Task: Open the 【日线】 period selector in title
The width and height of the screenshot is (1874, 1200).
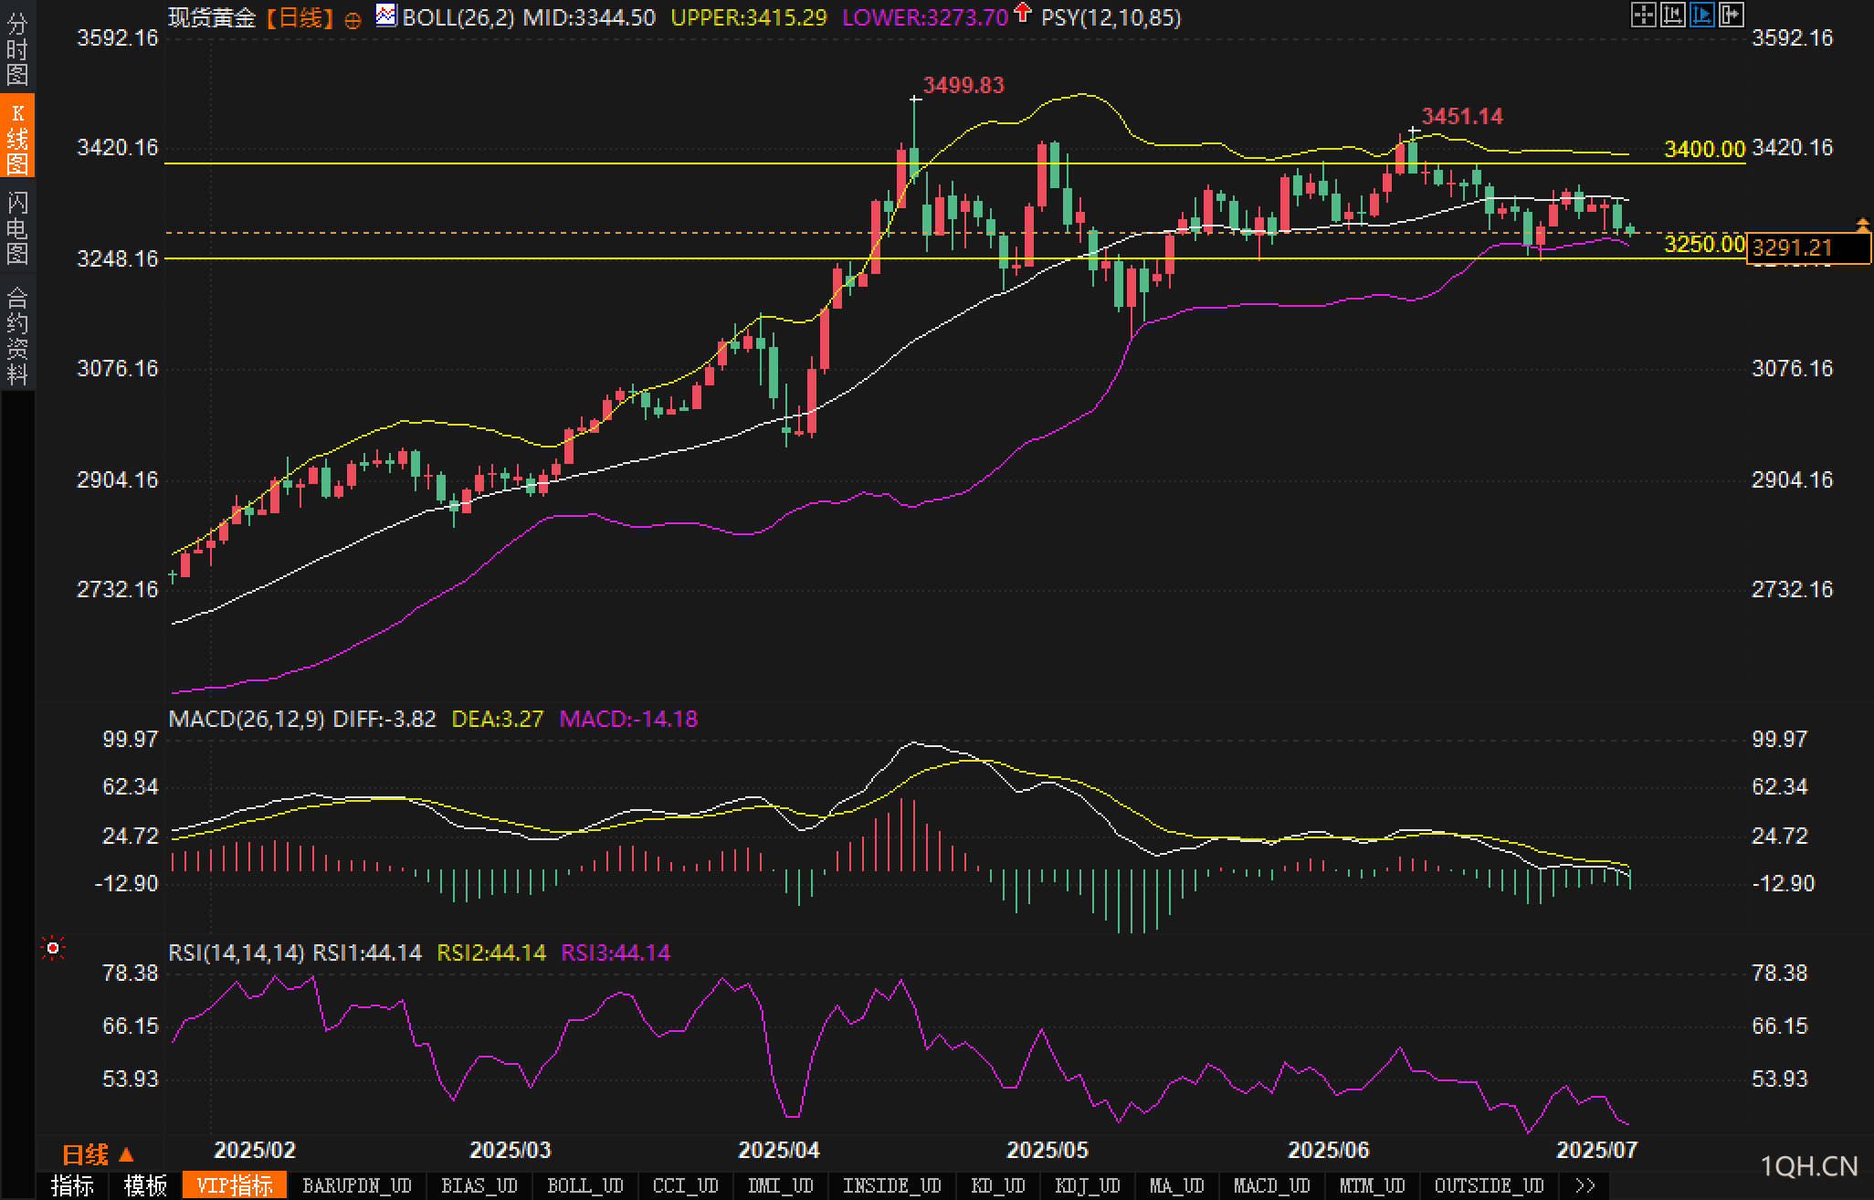Action: point(300,17)
